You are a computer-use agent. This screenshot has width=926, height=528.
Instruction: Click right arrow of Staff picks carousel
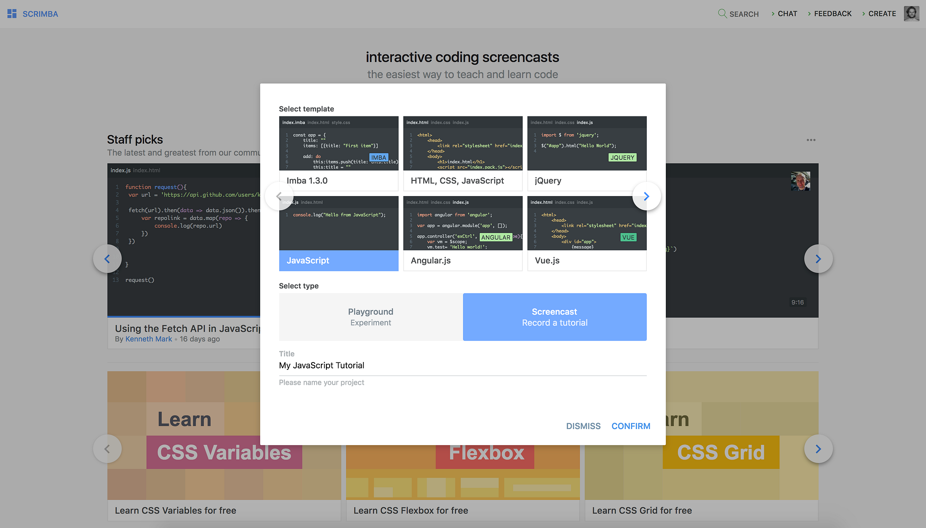pyautogui.click(x=818, y=259)
